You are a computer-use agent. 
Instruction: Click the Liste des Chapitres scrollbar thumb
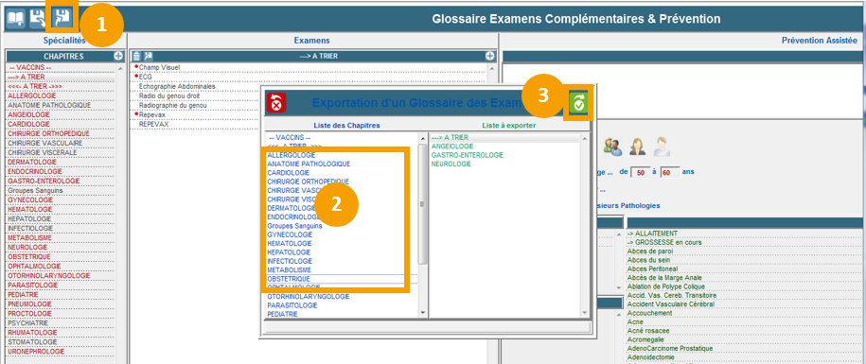[422, 204]
